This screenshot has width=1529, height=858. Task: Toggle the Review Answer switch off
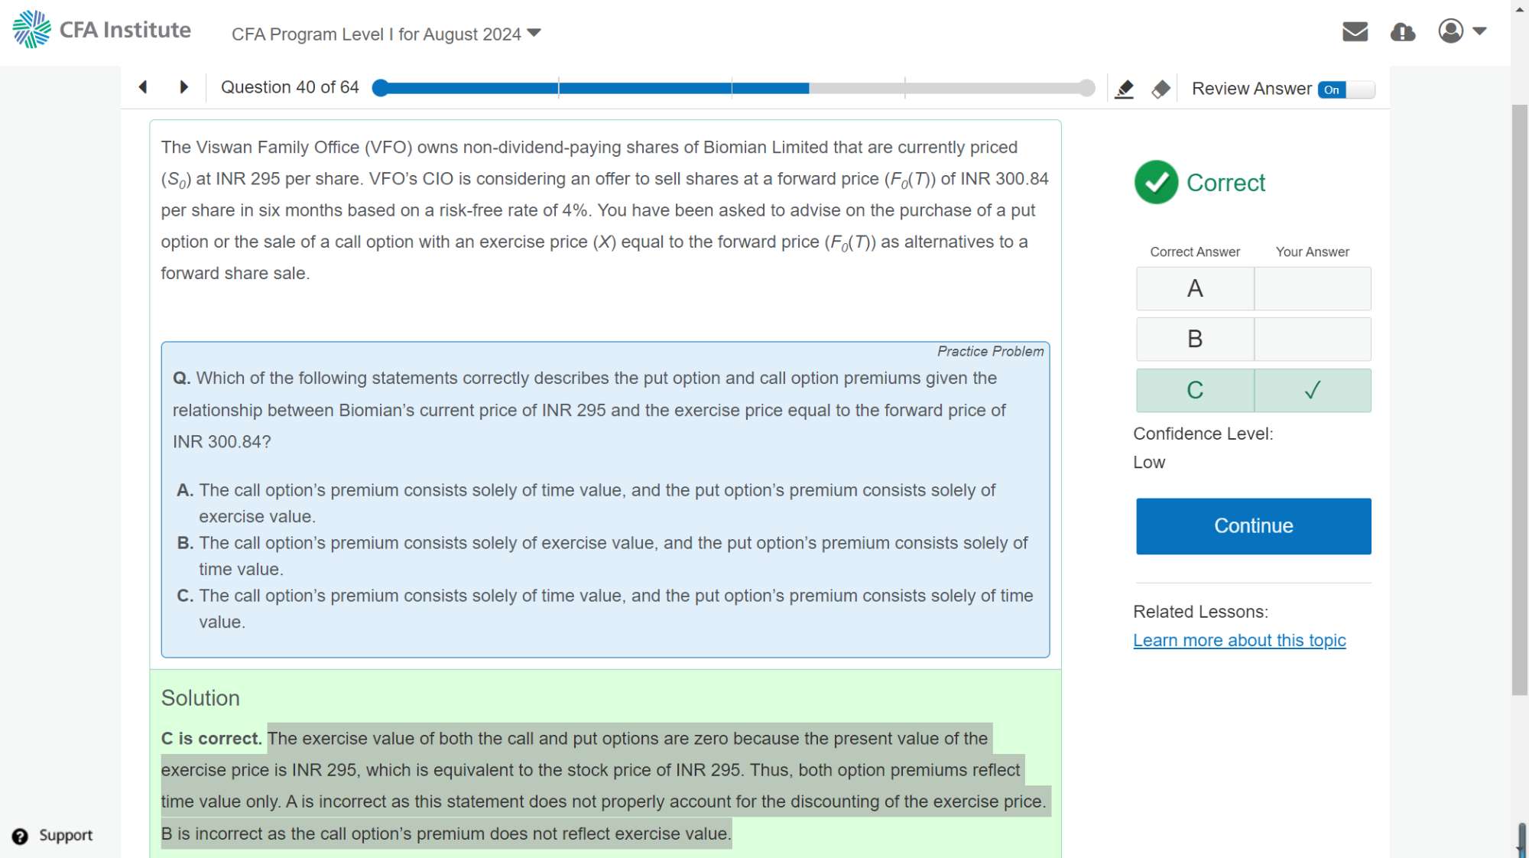(1346, 89)
